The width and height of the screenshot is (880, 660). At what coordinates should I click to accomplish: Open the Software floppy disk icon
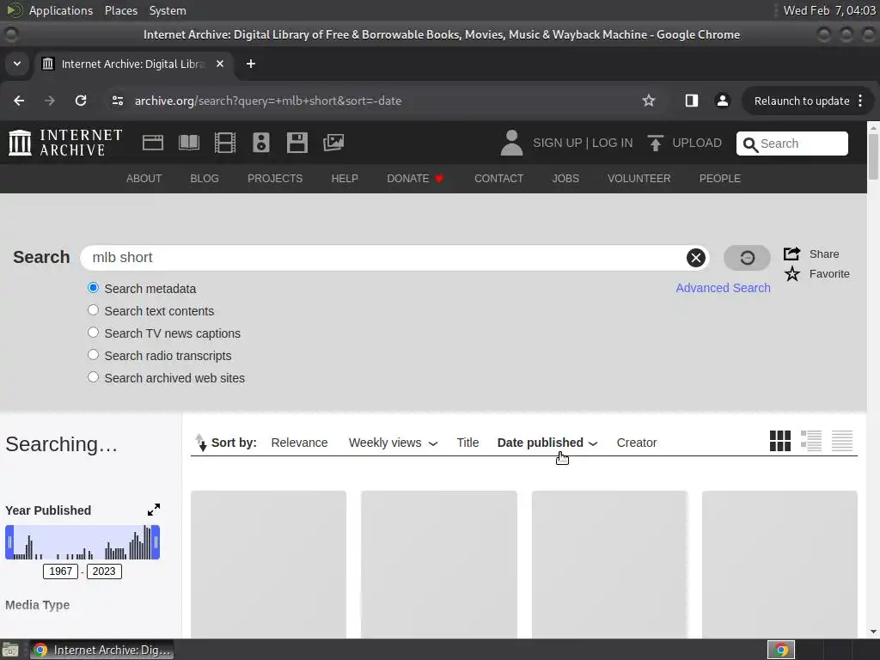coord(296,143)
